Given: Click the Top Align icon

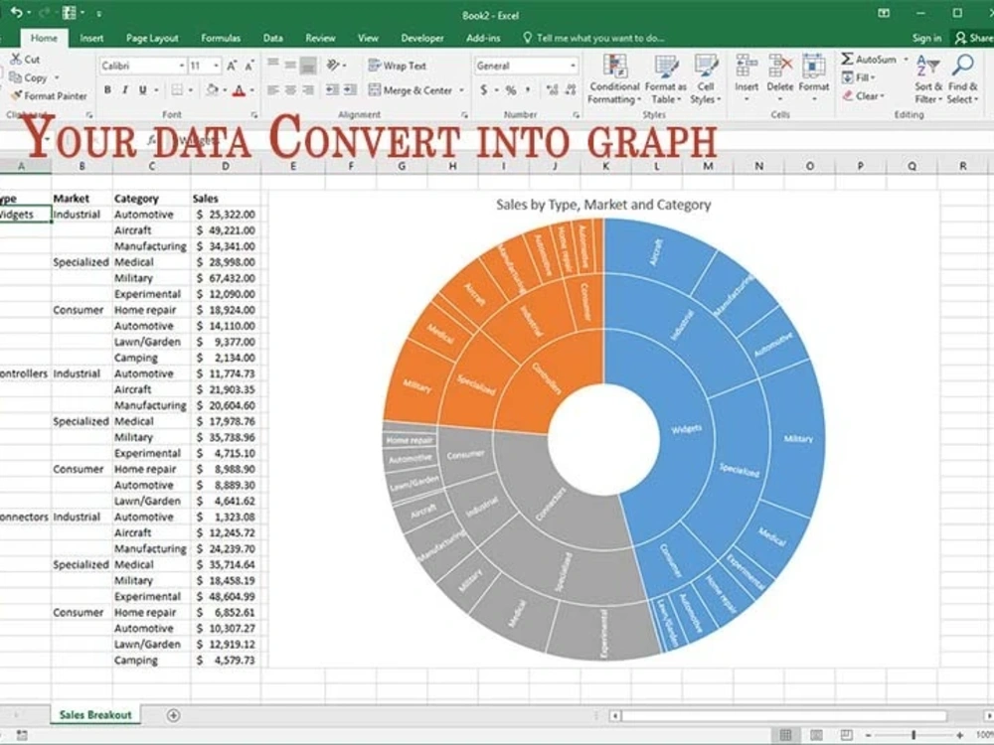Looking at the screenshot, I should click(272, 65).
